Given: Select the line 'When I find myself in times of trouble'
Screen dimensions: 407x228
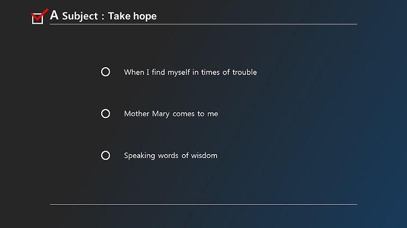Looking at the screenshot, I should coord(190,72).
